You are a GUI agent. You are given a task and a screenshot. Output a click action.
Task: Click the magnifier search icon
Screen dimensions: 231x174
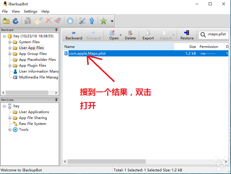point(203,35)
